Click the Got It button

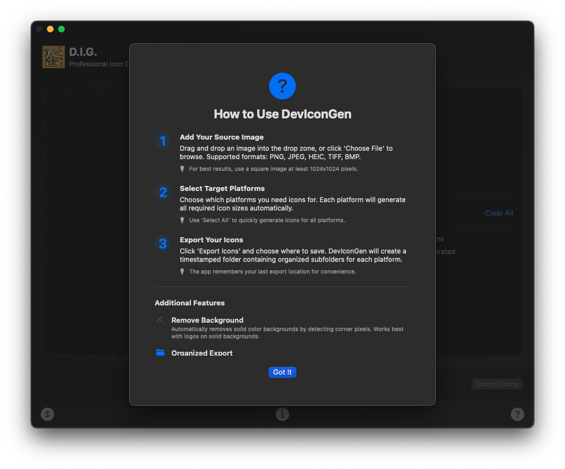[282, 372]
